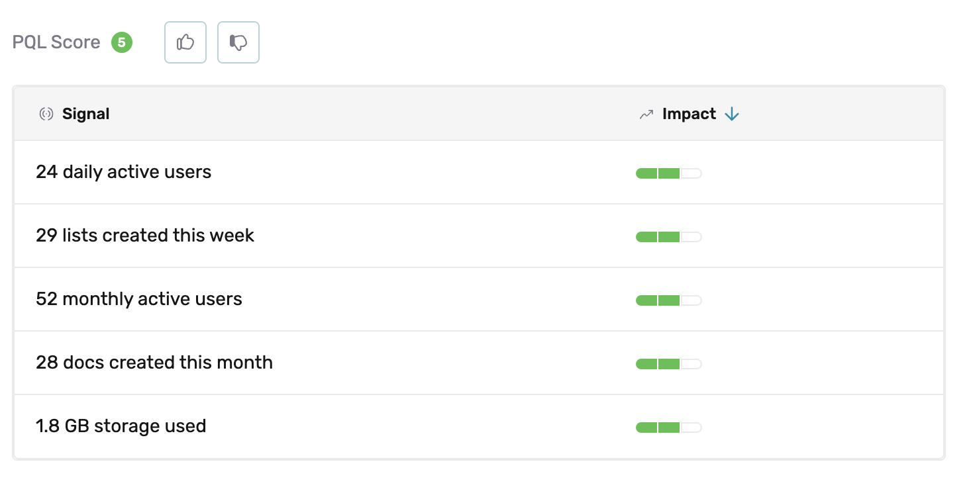Select the 1.8 GB storage used row
Image resolution: width=971 pixels, height=499 pixels.
pyautogui.click(x=121, y=426)
